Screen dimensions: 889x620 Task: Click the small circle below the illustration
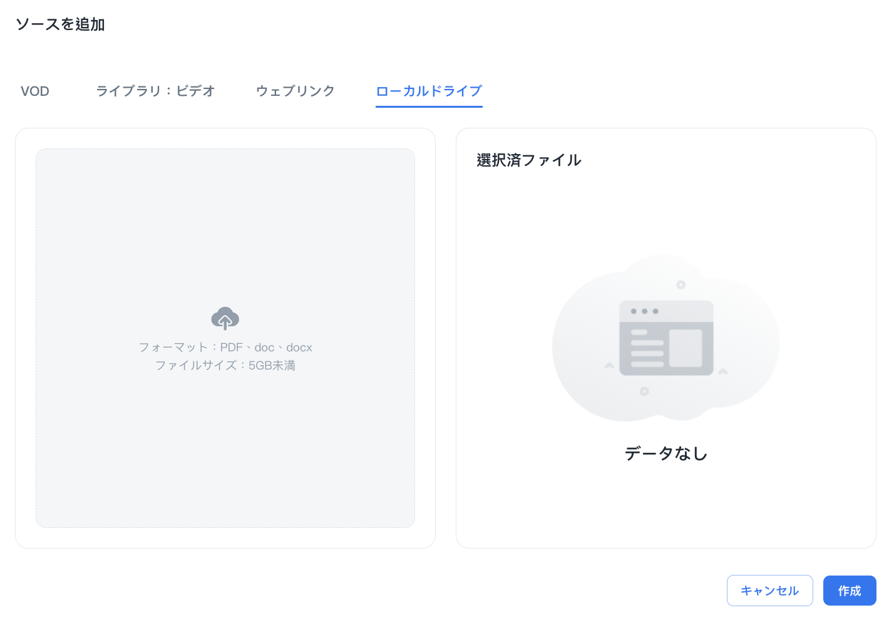click(644, 391)
